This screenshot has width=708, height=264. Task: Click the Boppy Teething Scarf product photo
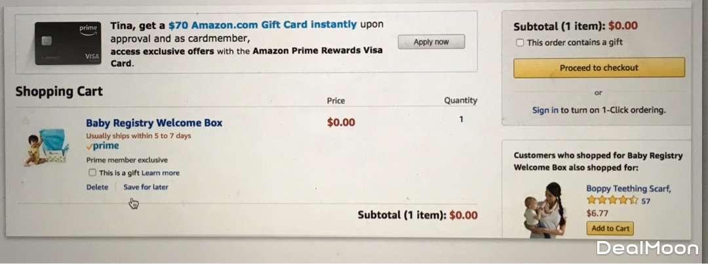tap(545, 210)
